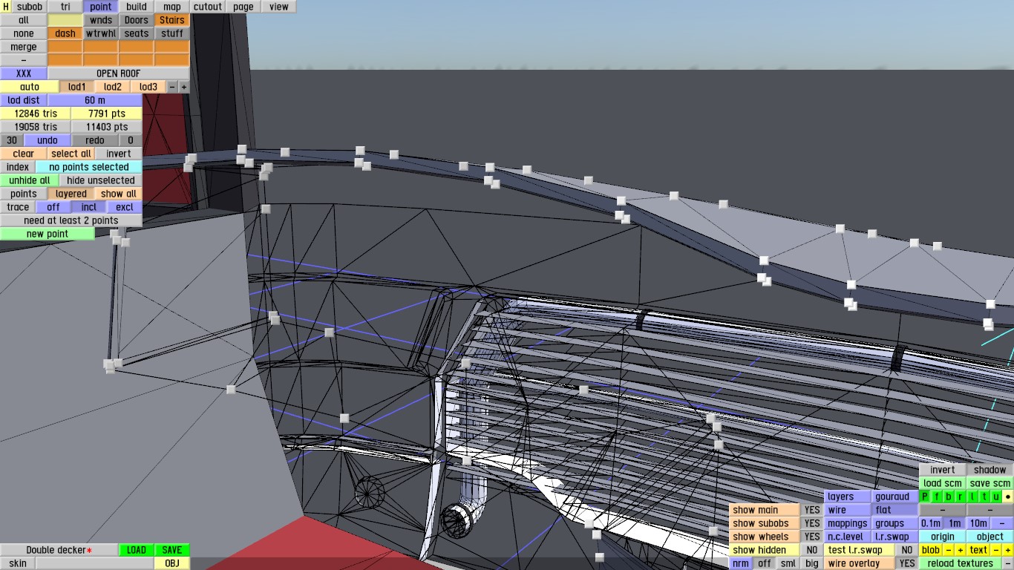
Task: Select the wtrwhl group
Action: click(x=101, y=33)
